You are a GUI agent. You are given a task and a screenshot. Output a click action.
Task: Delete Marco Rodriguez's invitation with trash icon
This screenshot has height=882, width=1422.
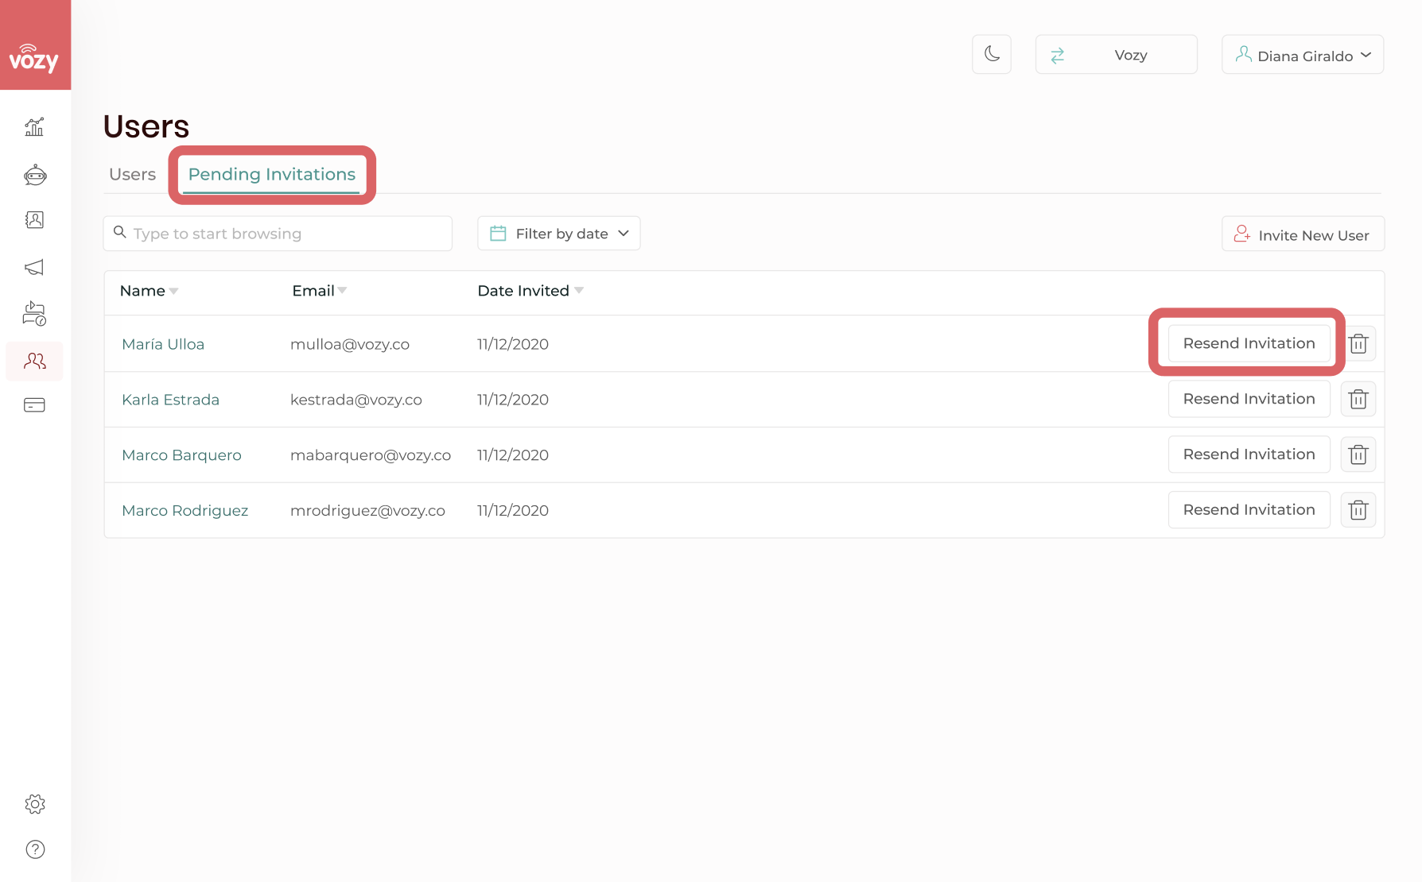tap(1358, 510)
